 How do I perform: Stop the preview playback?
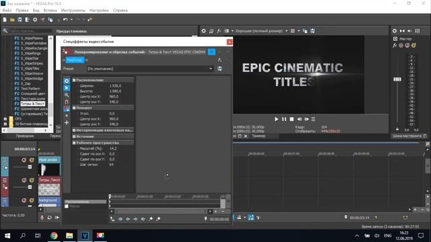(292, 119)
